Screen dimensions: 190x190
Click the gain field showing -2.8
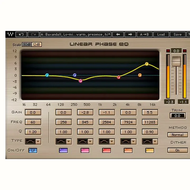point(85,112)
